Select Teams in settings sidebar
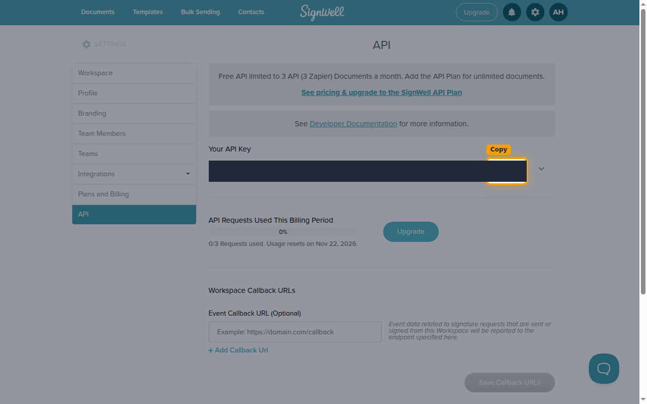647x404 pixels. (x=134, y=154)
